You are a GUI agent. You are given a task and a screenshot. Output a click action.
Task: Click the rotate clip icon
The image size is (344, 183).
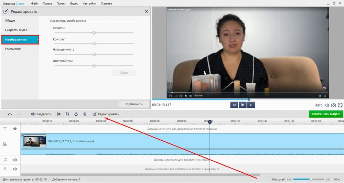coord(76,114)
